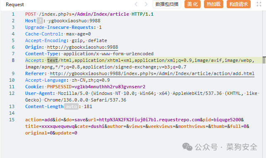Click the Accept-Encoding header name
The width and height of the screenshot is (266, 158).
pyautogui.click(x=46, y=40)
